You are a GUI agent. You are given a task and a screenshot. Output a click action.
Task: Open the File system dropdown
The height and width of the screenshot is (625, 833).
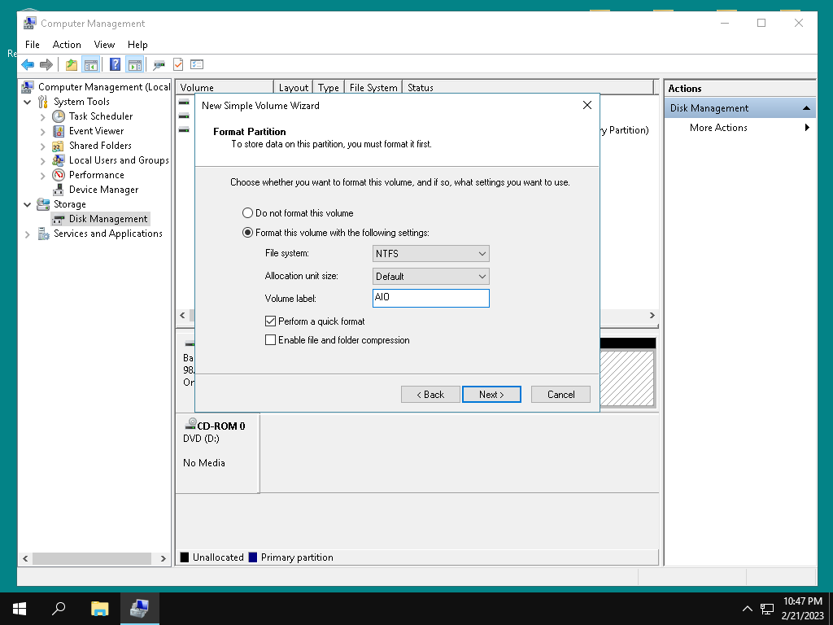pos(431,254)
